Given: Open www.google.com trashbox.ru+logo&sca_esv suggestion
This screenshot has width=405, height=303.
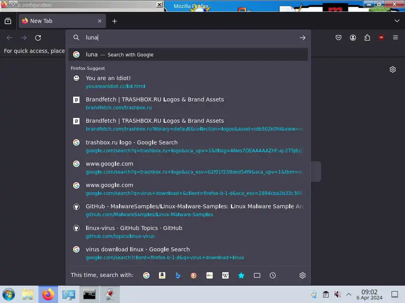Looking at the screenshot, I should point(188,168).
